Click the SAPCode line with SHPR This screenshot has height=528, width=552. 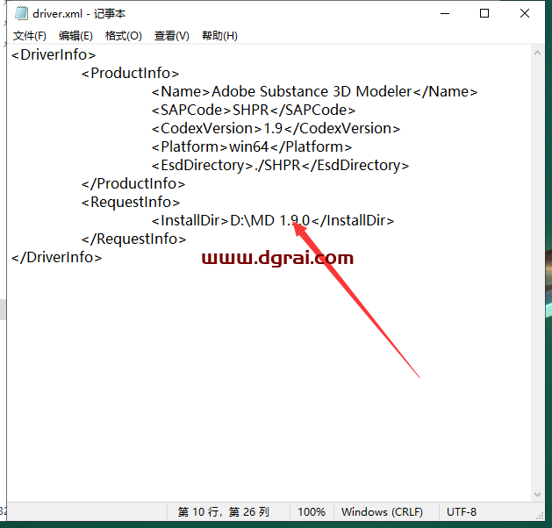tap(254, 111)
